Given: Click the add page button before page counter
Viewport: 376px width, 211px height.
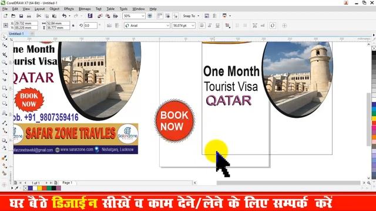Looking at the screenshot, I should coord(16,183).
